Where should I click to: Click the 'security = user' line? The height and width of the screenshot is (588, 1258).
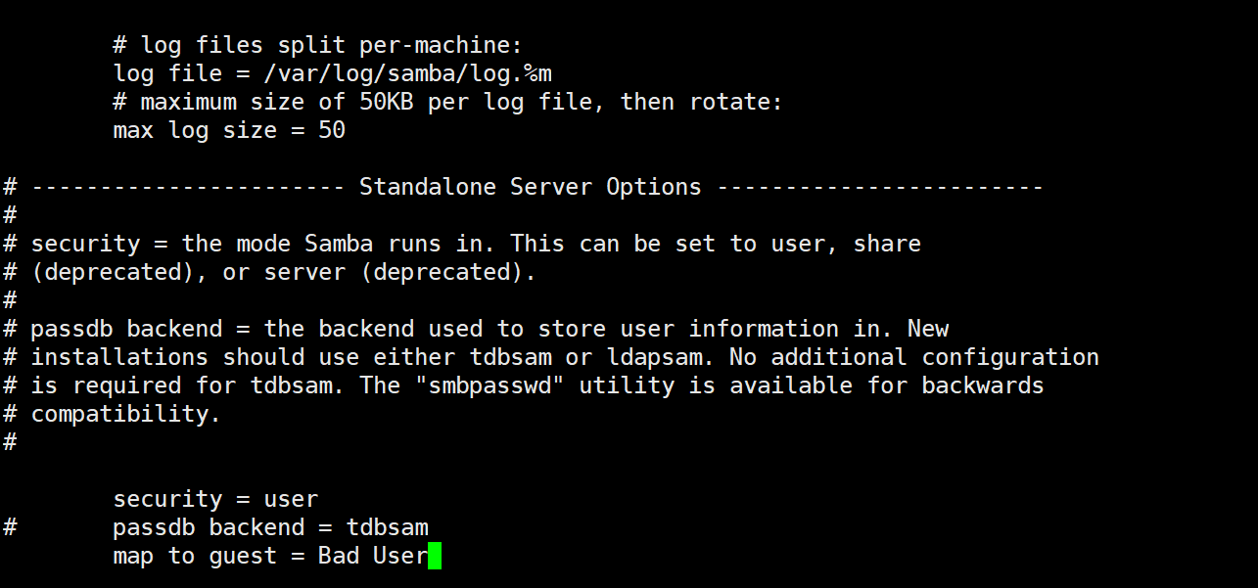coord(215,499)
